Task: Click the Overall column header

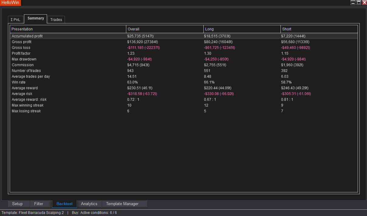Action: 165,29
